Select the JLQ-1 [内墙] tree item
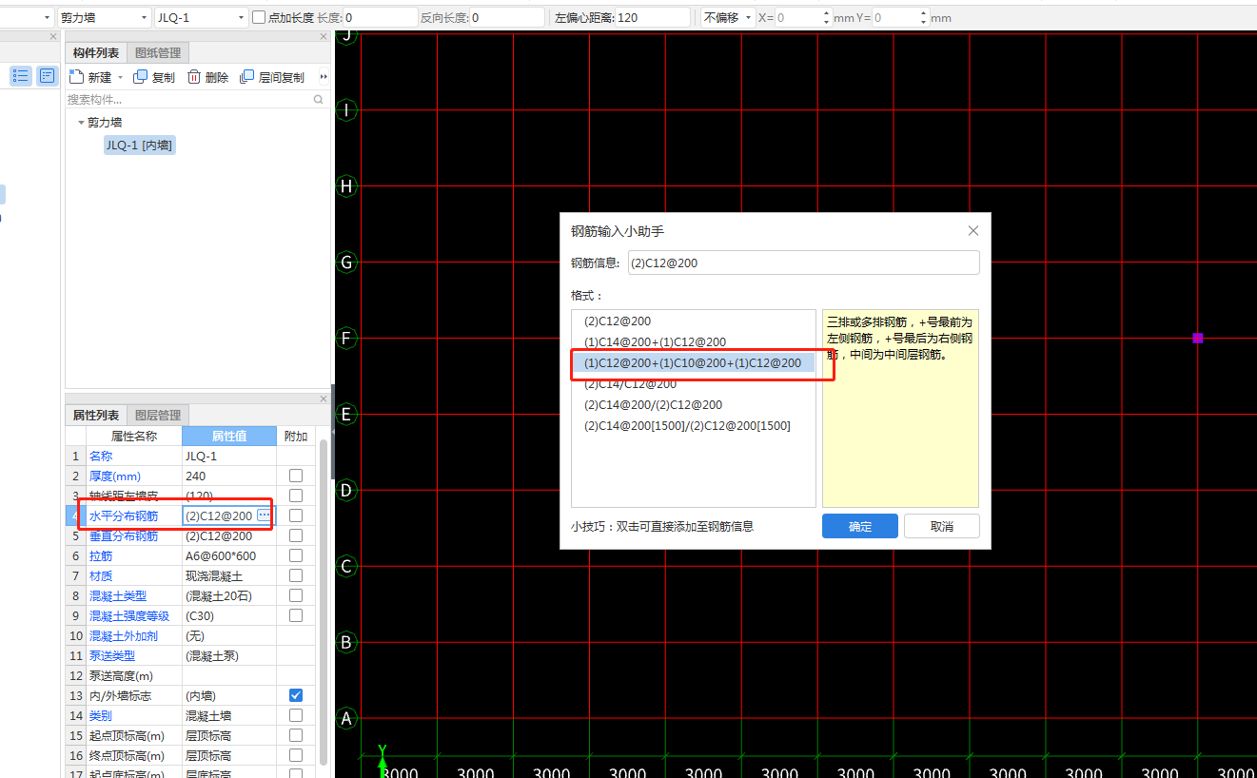1257x778 pixels. pyautogui.click(x=140, y=145)
